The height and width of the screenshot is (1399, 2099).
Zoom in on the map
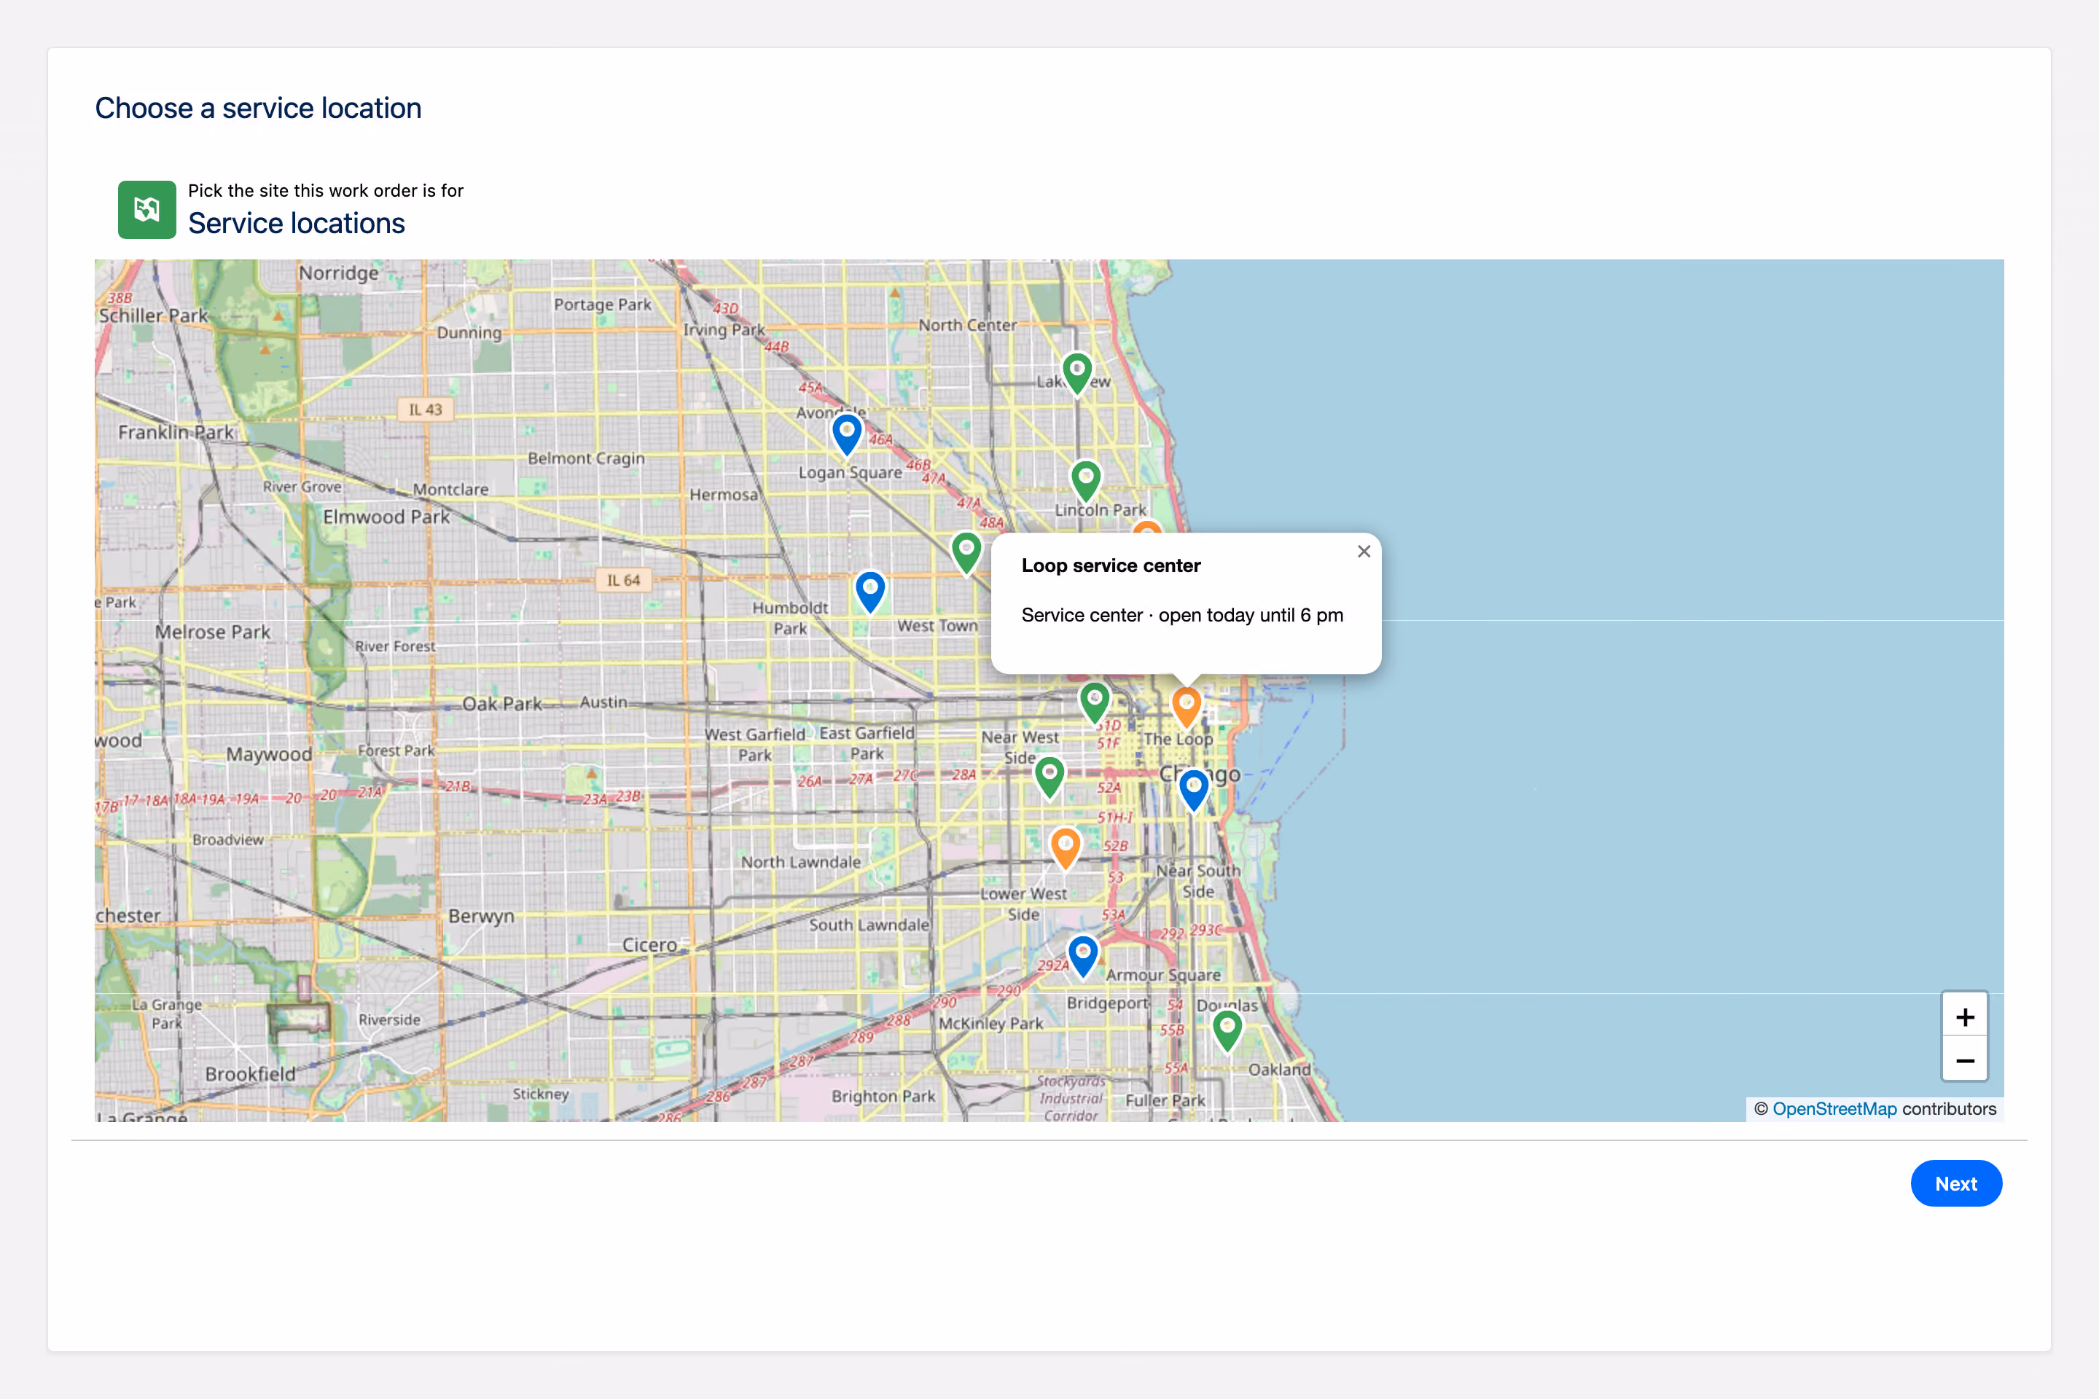[x=1965, y=1017]
